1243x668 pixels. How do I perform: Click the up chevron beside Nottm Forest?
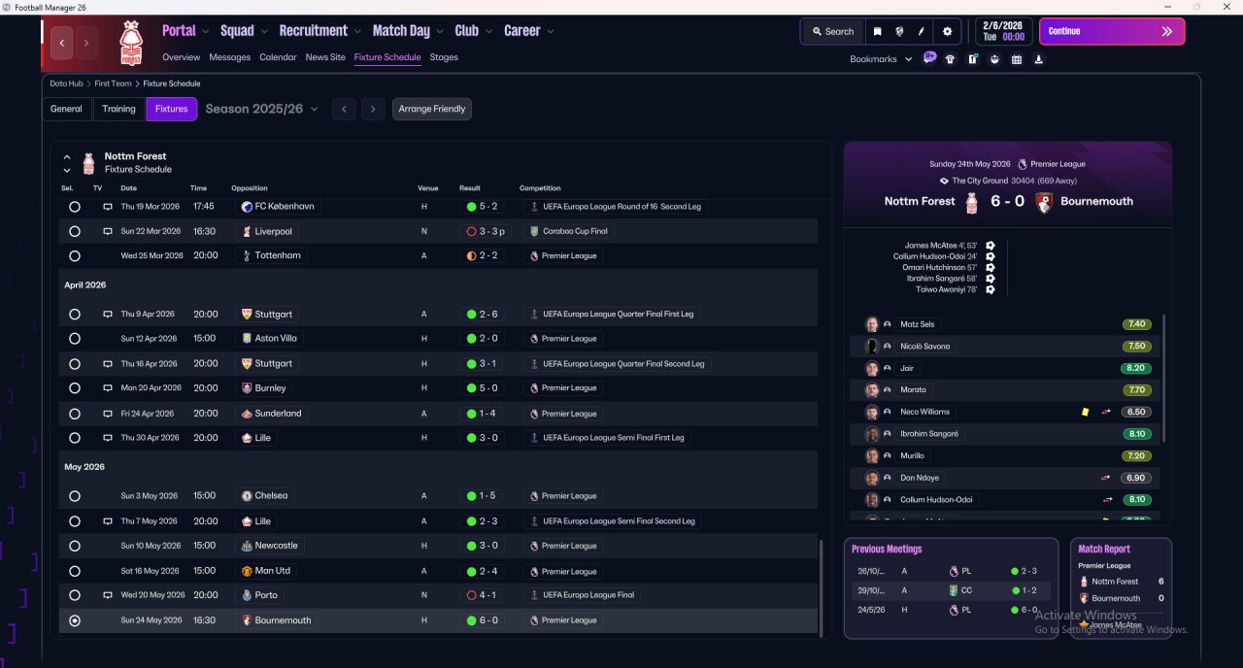point(67,156)
